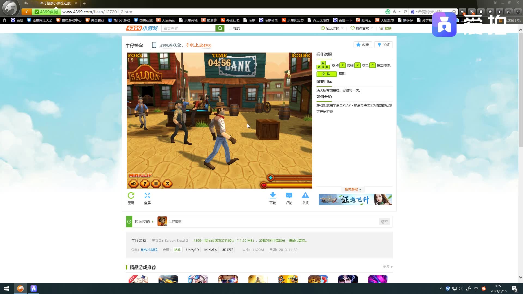
Task: Open 百度 bookmark
Action: (x=17, y=20)
